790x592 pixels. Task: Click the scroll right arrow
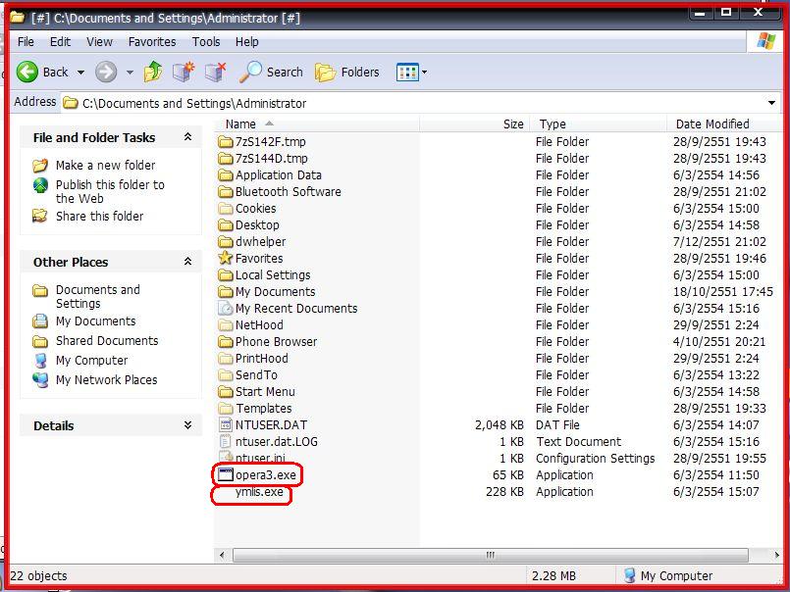[776, 555]
